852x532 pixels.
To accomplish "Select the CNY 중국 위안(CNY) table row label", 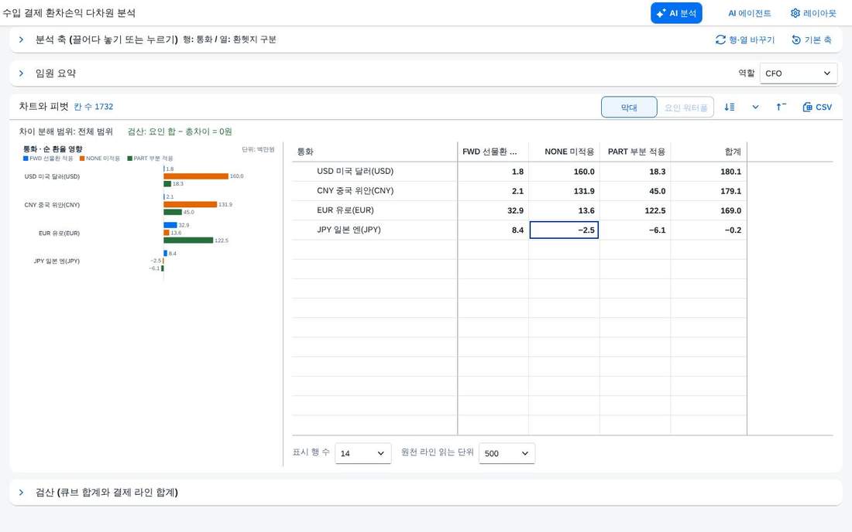I will [x=355, y=191].
